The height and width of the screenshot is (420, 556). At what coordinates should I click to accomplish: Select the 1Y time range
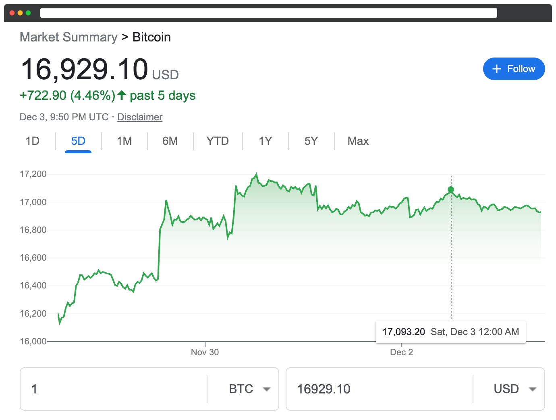click(265, 141)
